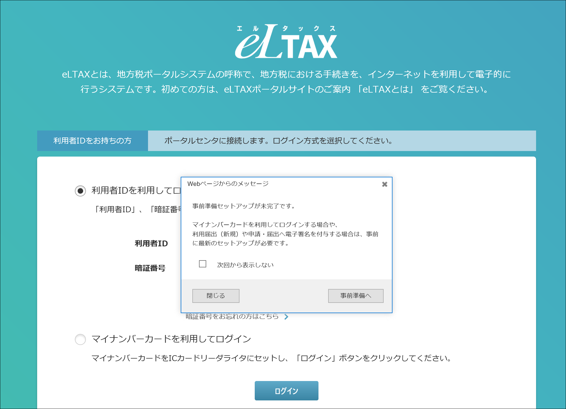This screenshot has width=566, height=409.
Task: Select the マイナンバーカードを利用してログイン radio button
Action: (80, 339)
